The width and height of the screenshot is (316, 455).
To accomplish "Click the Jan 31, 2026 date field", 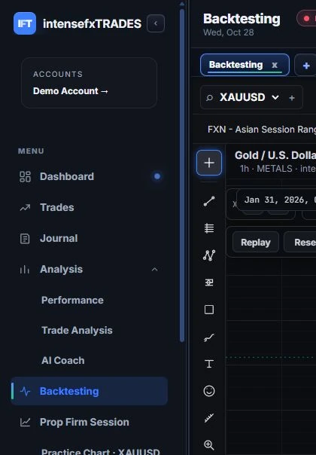I will point(277,200).
